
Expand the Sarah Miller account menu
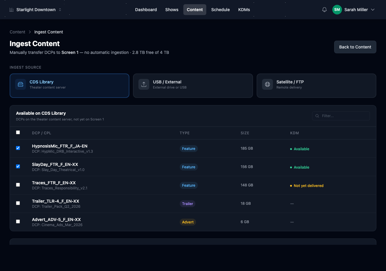(356, 10)
